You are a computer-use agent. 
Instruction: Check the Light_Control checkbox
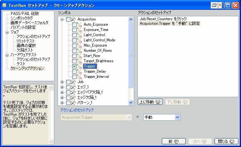pos(75,35)
